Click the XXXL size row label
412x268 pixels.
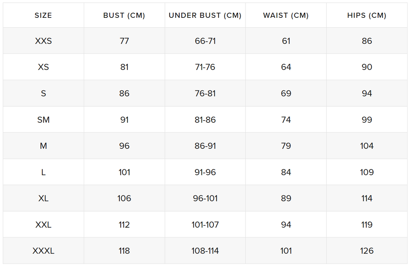[x=43, y=251]
